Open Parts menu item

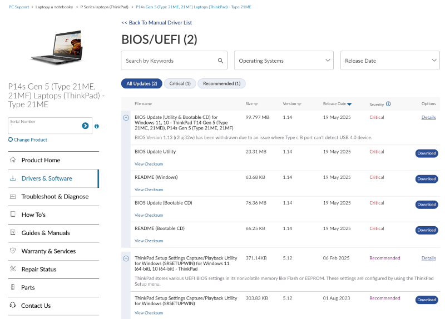[x=53, y=287]
